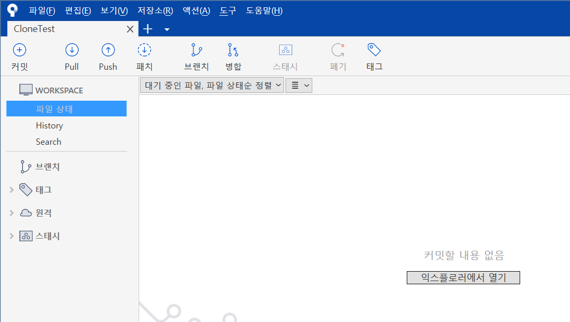Viewport: 570px width, 322px height.
Task: Click the 태그 sidebar label
Action: point(44,190)
